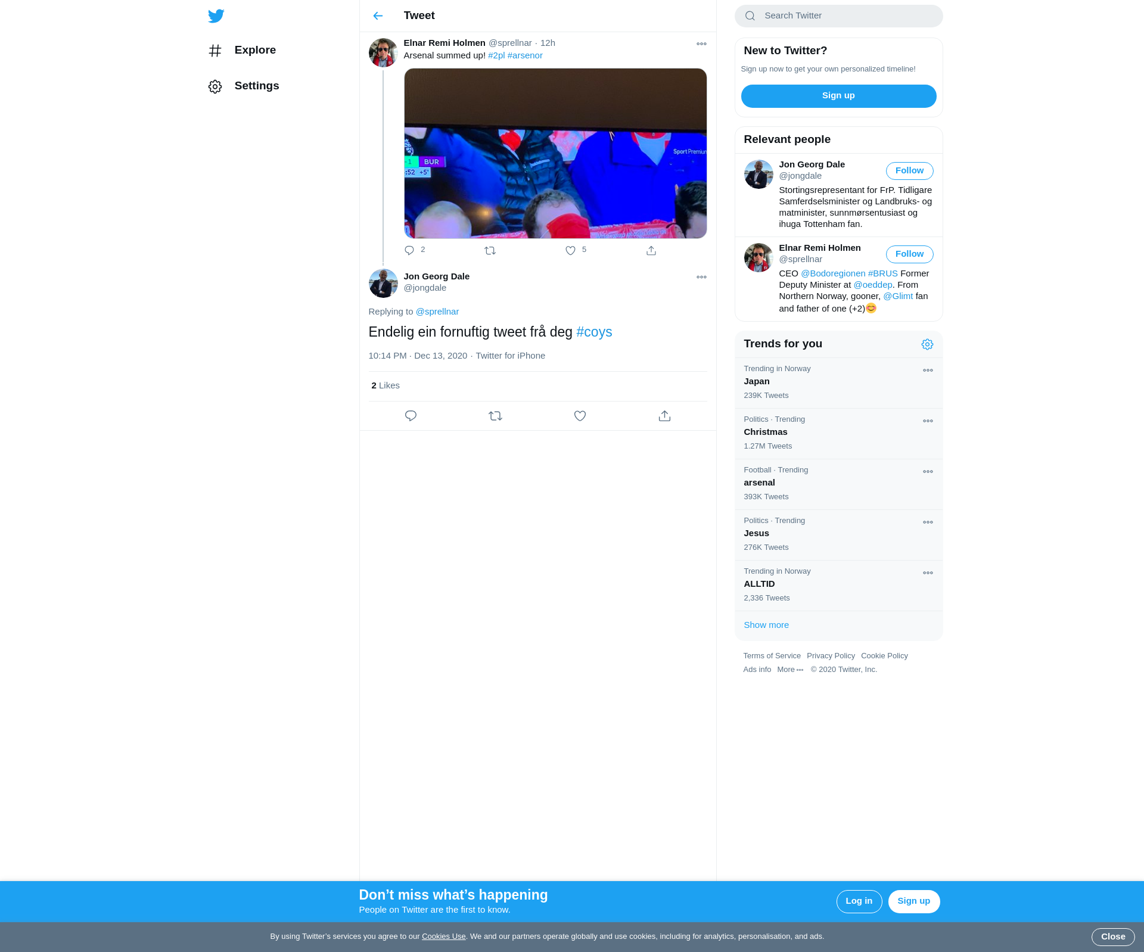The image size is (1144, 952).
Task: Expand the footer More menu
Action: point(790,670)
